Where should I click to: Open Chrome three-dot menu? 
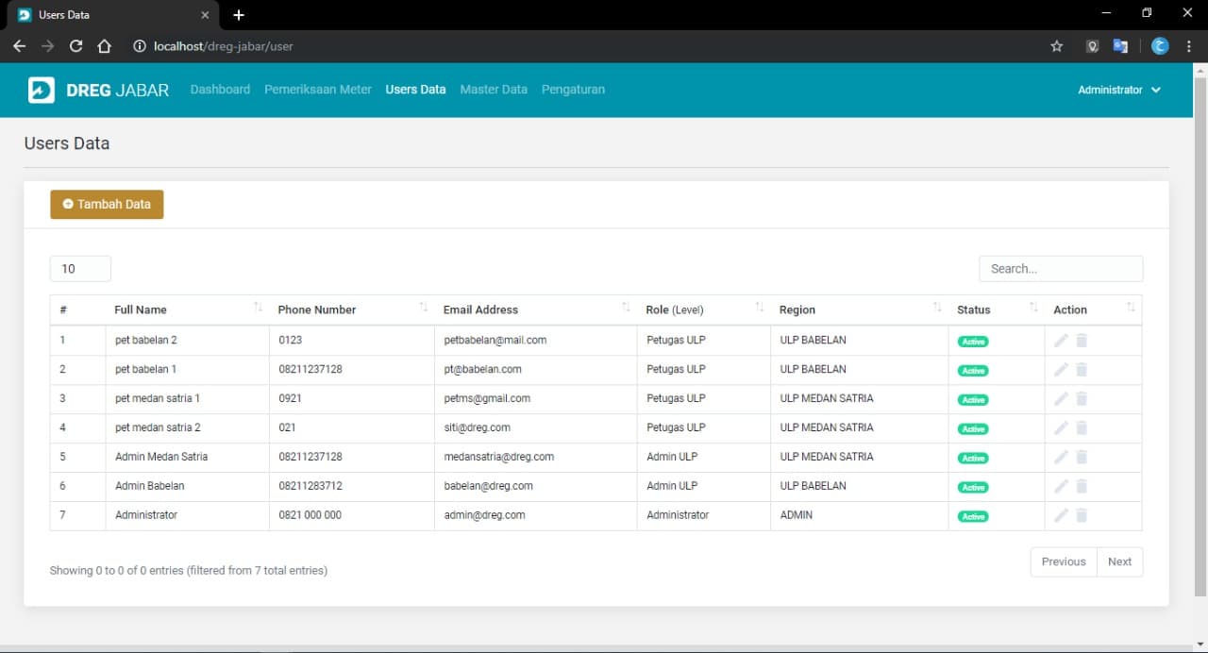(x=1190, y=45)
